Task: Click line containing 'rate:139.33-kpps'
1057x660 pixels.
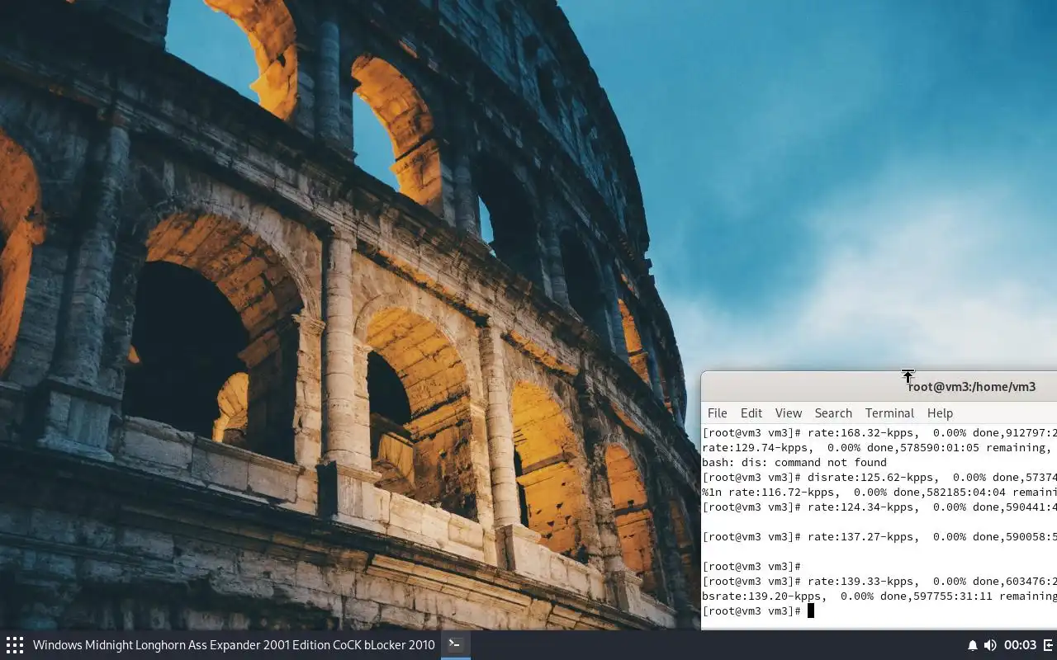Action: coord(879,582)
